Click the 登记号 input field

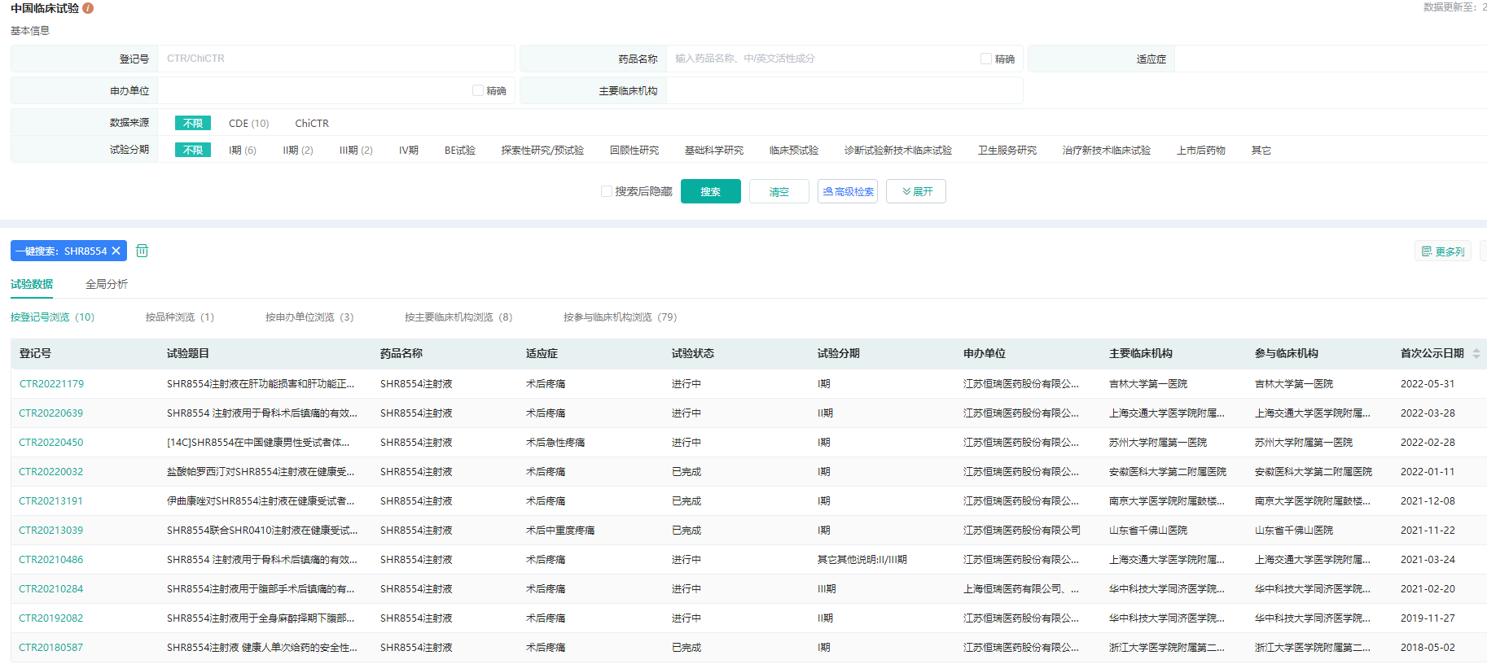(336, 59)
